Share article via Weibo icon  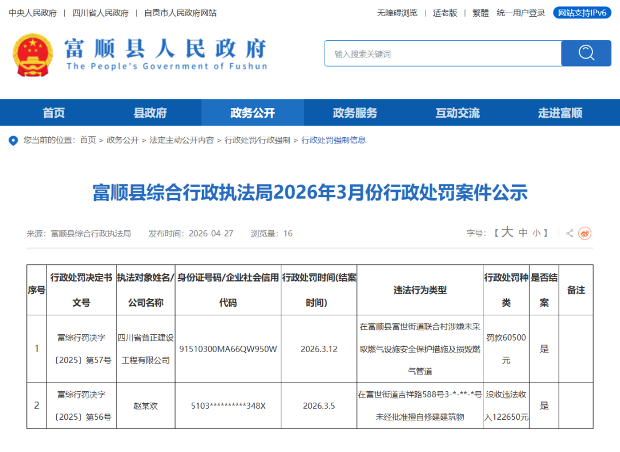coord(585,233)
